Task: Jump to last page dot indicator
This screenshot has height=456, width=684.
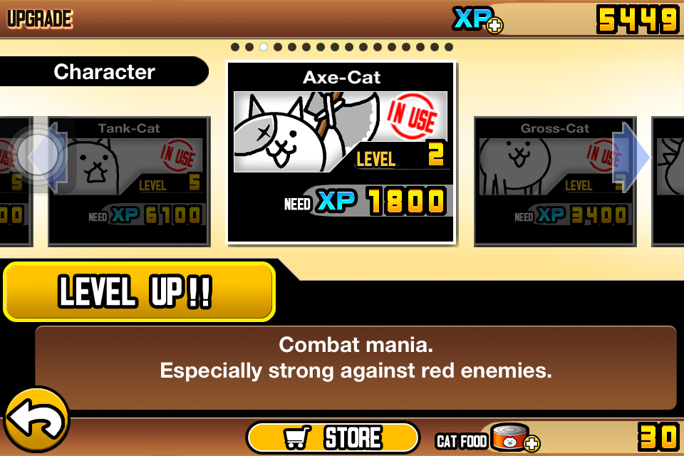Action: point(448,47)
